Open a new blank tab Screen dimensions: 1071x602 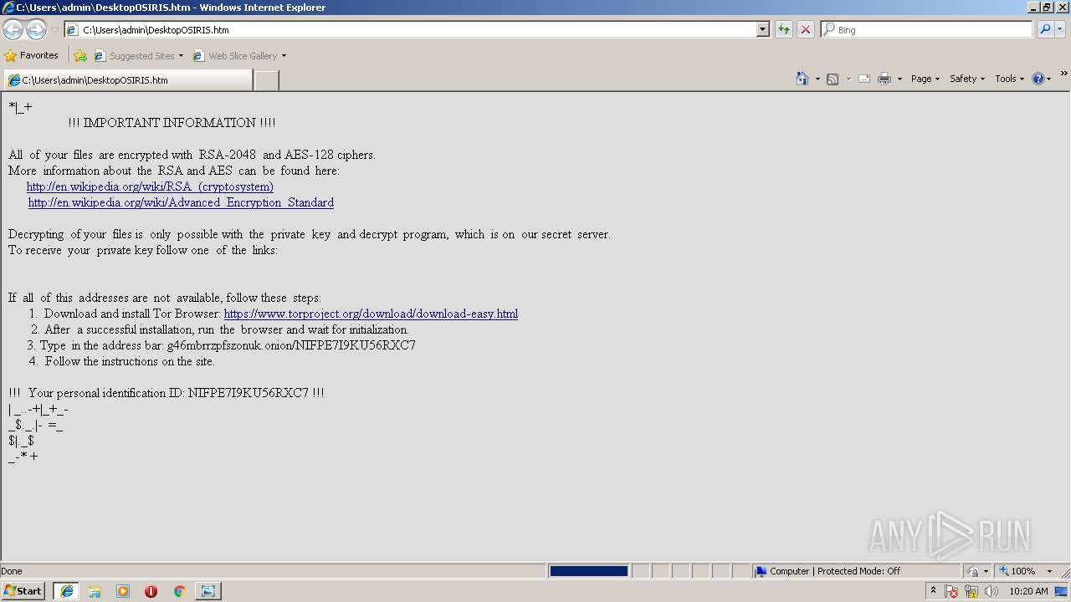266,80
